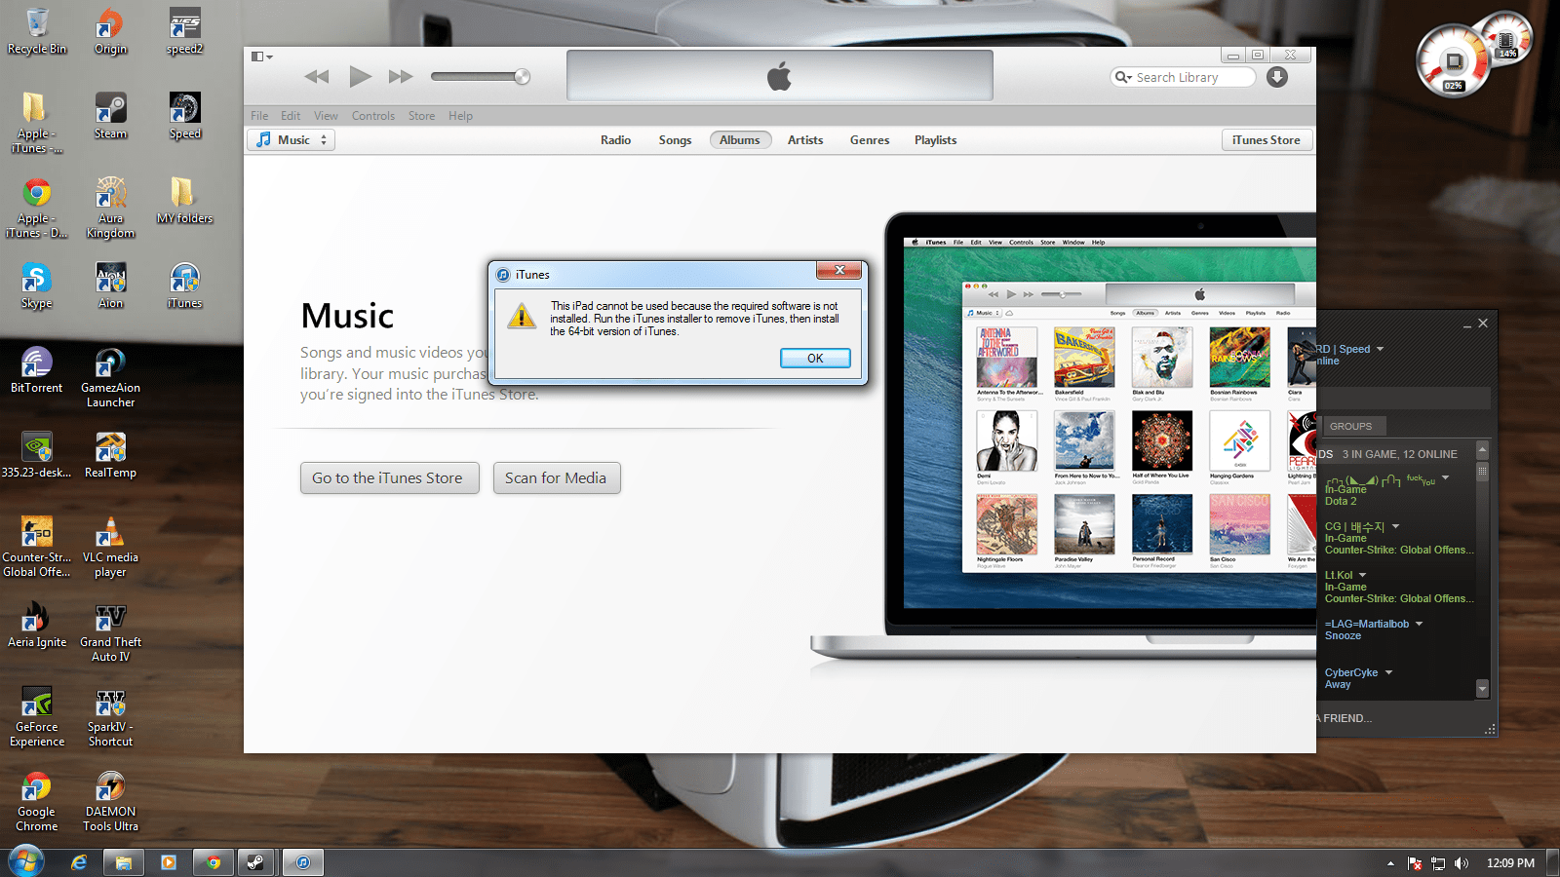Switch to the Artists tab

point(805,139)
